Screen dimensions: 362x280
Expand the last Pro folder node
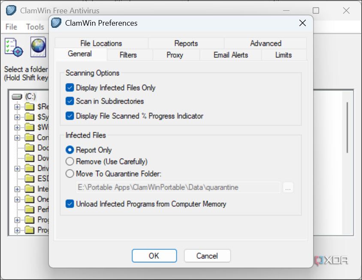coord(17,230)
